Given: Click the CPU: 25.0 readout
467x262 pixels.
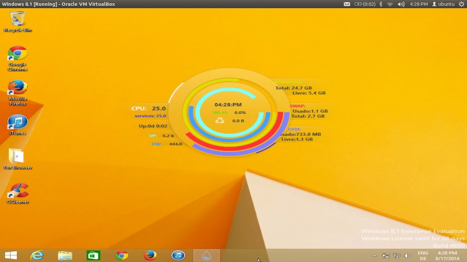Looking at the screenshot, I should tap(148, 108).
